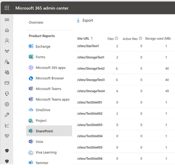Viewport: 175px width, 168px height.
Task: Open Support headset icon in left rail
Action: (x=7, y=94)
